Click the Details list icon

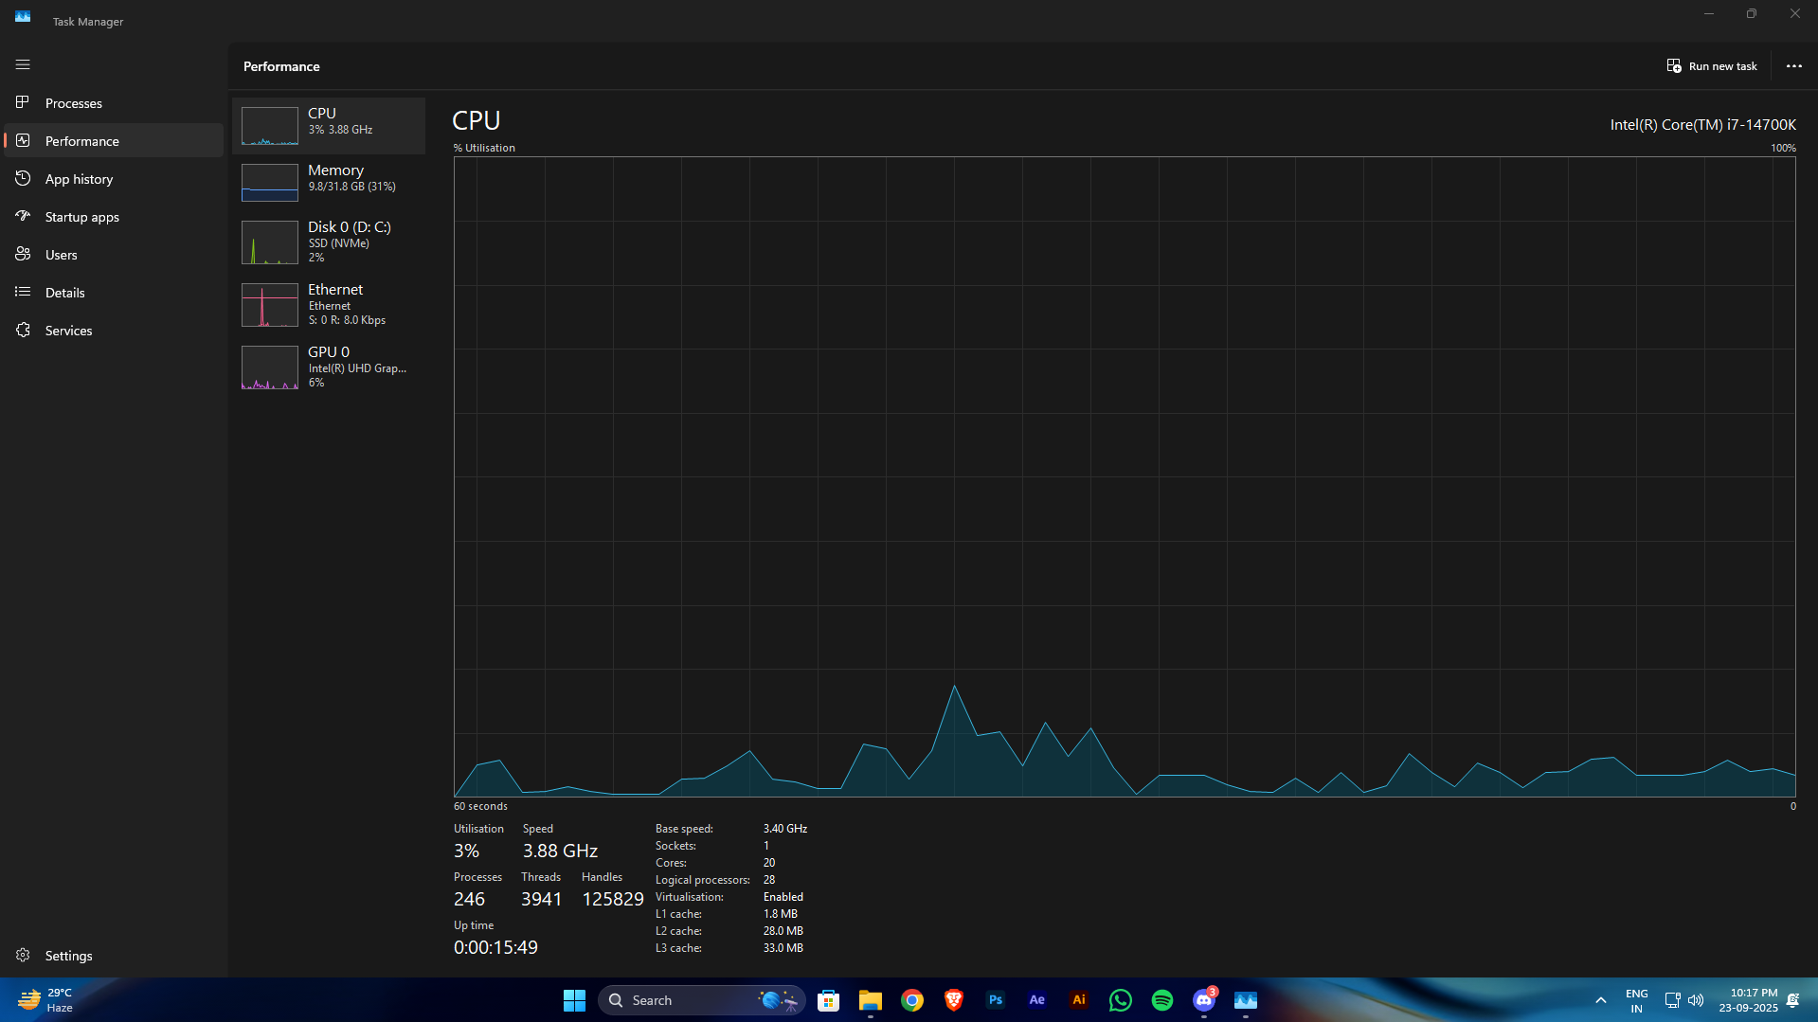pyautogui.click(x=23, y=292)
